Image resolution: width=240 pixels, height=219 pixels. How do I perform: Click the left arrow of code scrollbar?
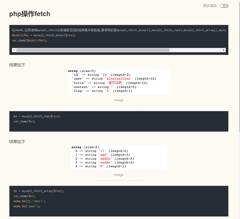click(x=14, y=50)
